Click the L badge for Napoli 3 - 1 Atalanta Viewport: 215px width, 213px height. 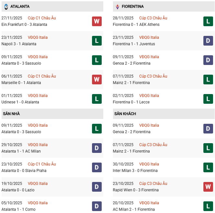pyautogui.click(x=97, y=41)
